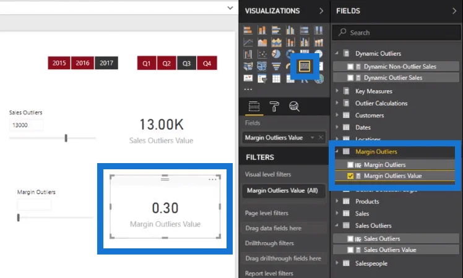
Task: Check the Sales Outliers Value field
Action: click(350, 250)
